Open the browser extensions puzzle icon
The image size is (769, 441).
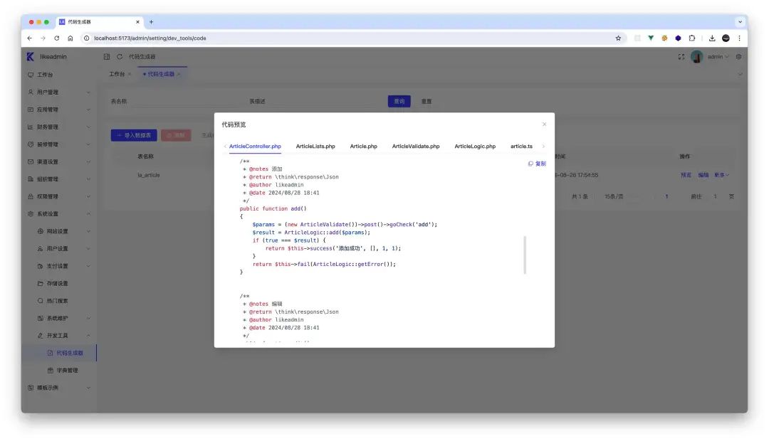point(692,38)
